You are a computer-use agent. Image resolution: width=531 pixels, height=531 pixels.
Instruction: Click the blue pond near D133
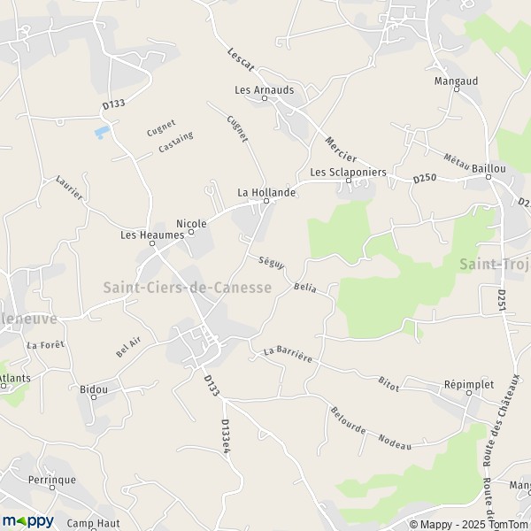[x=103, y=132]
